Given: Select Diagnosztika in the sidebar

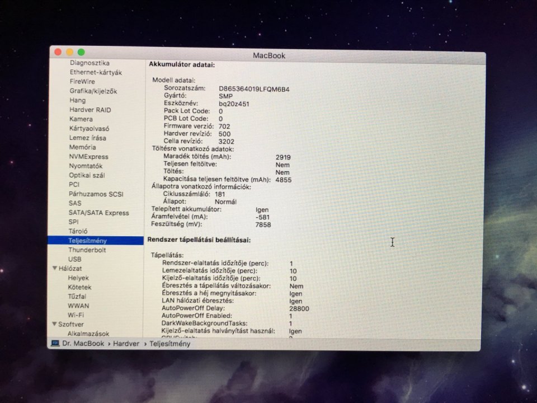Looking at the screenshot, I should (x=89, y=63).
